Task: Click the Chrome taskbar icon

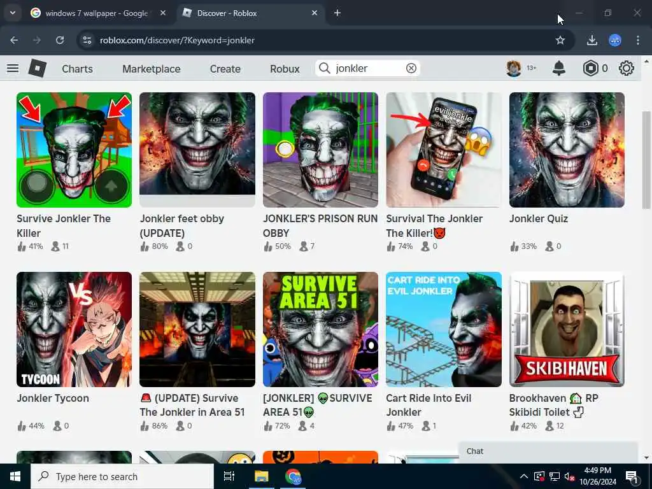Action: (293, 476)
